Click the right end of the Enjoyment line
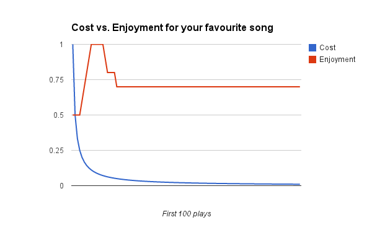The width and height of the screenshot is (372, 230). [299, 87]
